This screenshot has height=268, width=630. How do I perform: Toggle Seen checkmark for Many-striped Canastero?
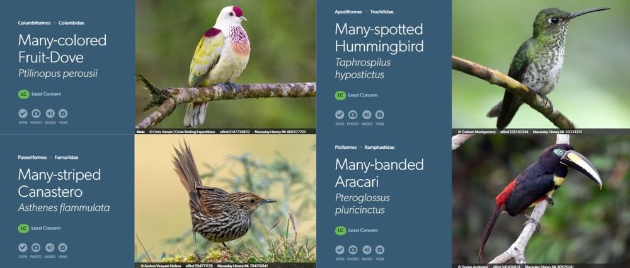[x=23, y=247]
